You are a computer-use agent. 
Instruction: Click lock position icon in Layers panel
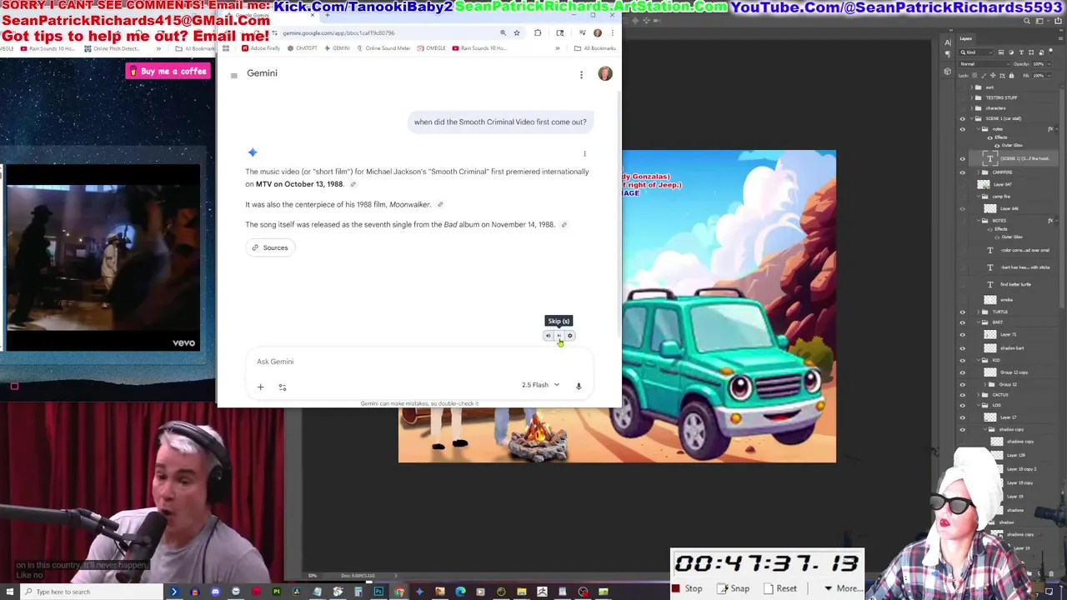pyautogui.click(x=993, y=76)
